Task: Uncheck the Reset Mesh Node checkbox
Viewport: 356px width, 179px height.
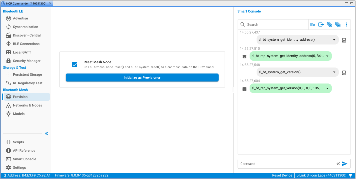Action: pos(75,64)
